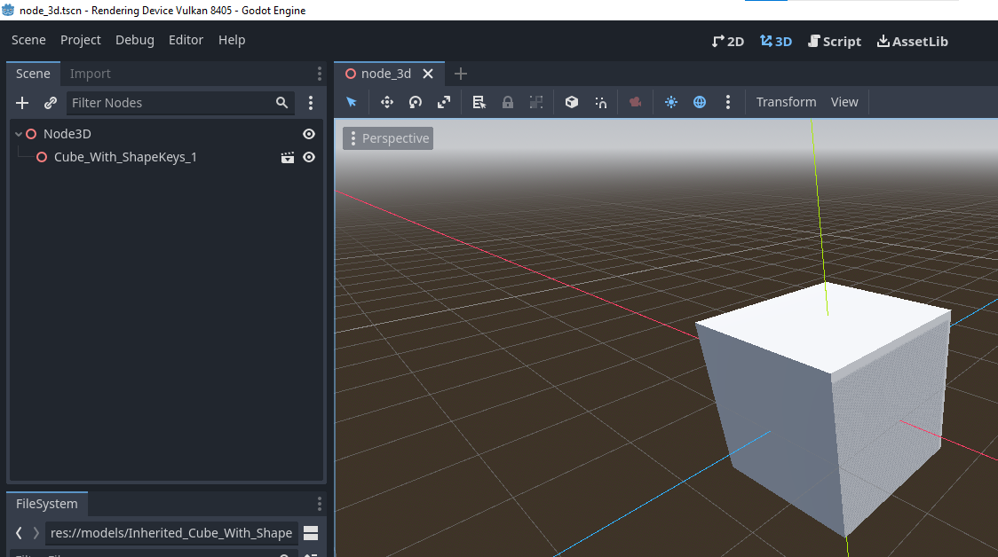This screenshot has height=557, width=998.
Task: Instantiate a child scene via link icon
Action: (x=51, y=102)
